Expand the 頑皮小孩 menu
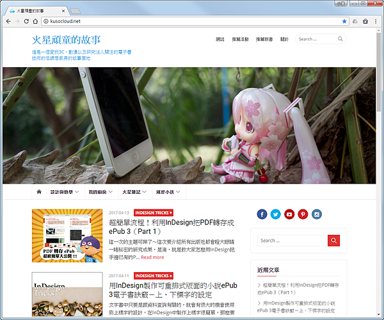384x320 pixels. pos(168,192)
